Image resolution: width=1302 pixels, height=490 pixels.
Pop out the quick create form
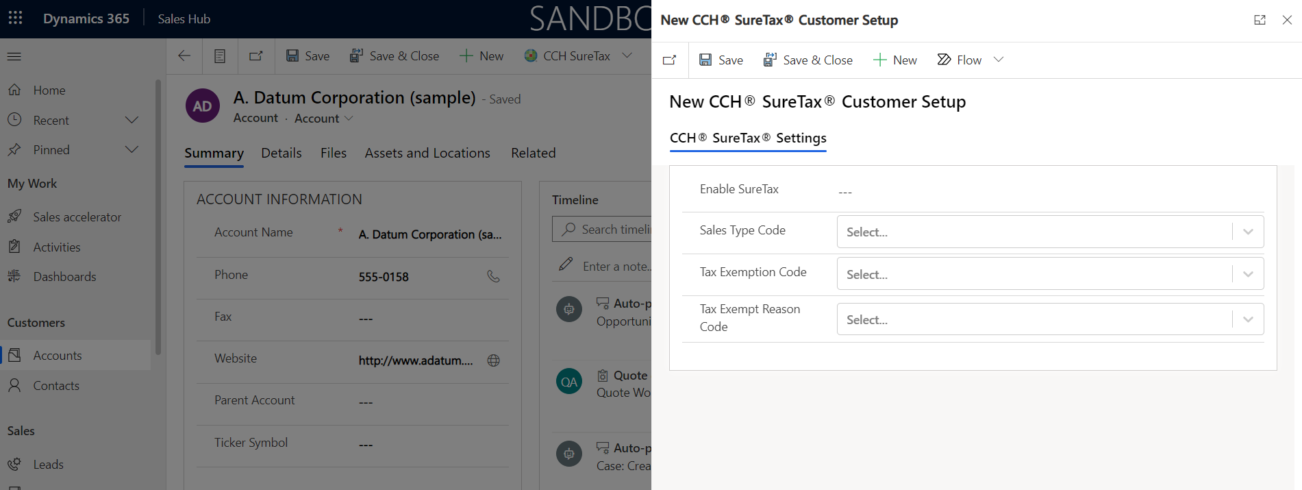tap(1260, 20)
